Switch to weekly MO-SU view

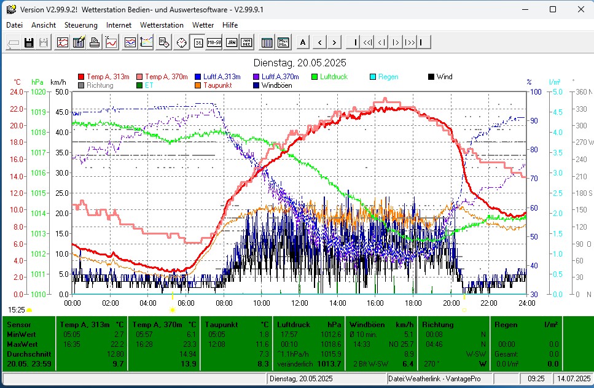pos(214,42)
